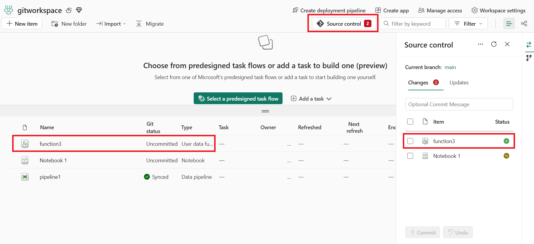
Task: Refresh the Source control panel
Action: tap(494, 44)
